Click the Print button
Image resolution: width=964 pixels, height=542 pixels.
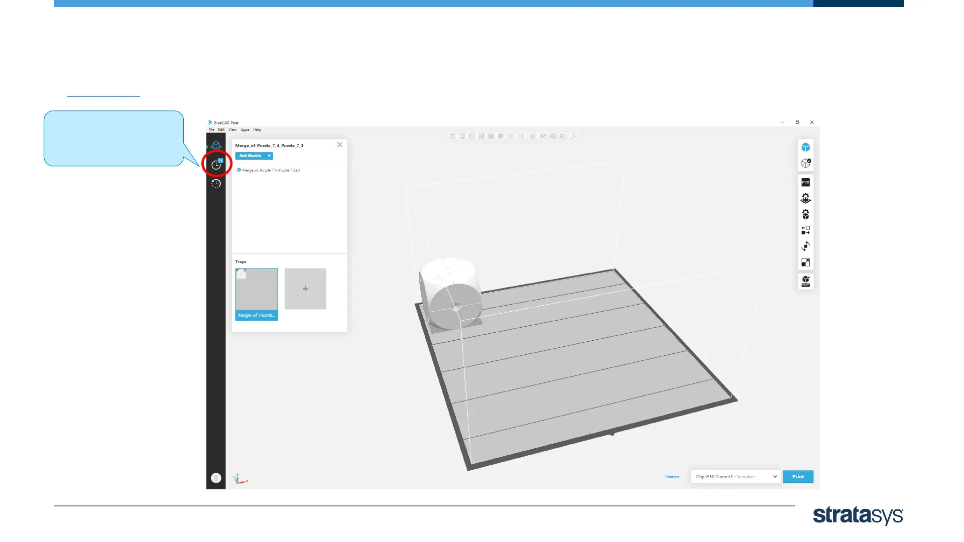coord(798,477)
